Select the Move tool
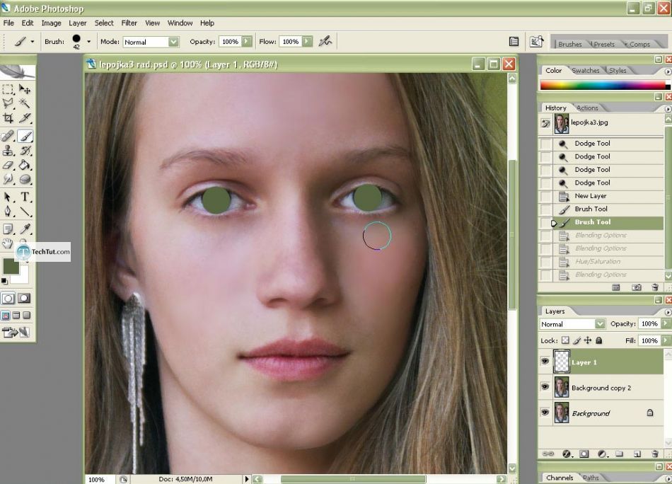 click(x=25, y=89)
